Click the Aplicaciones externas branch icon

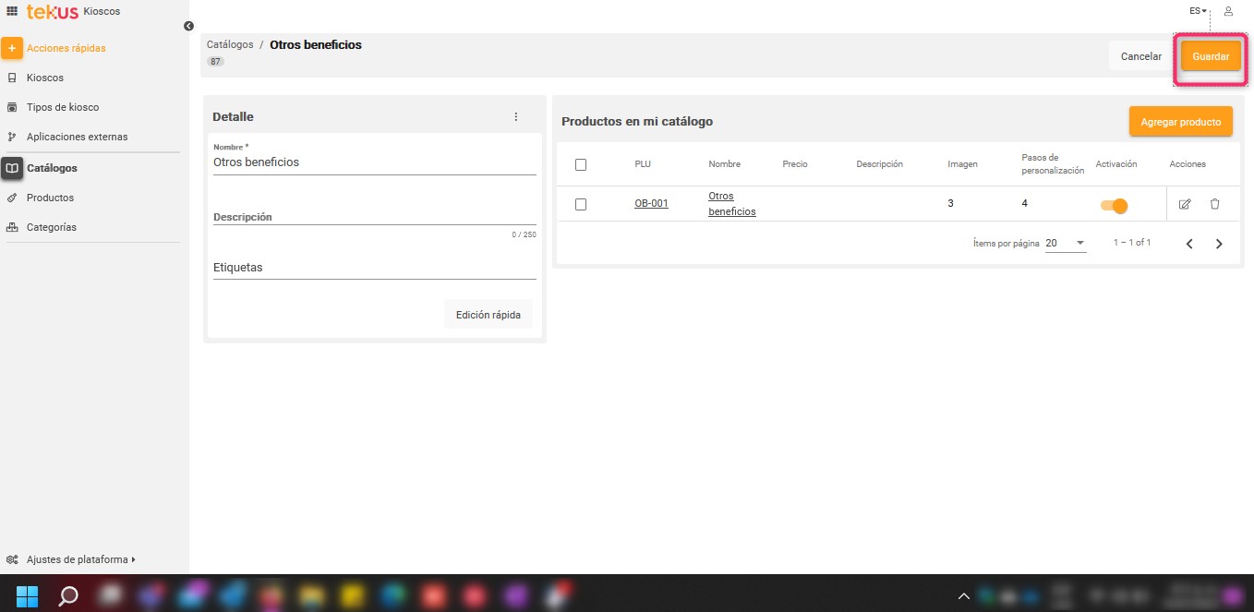coord(11,137)
